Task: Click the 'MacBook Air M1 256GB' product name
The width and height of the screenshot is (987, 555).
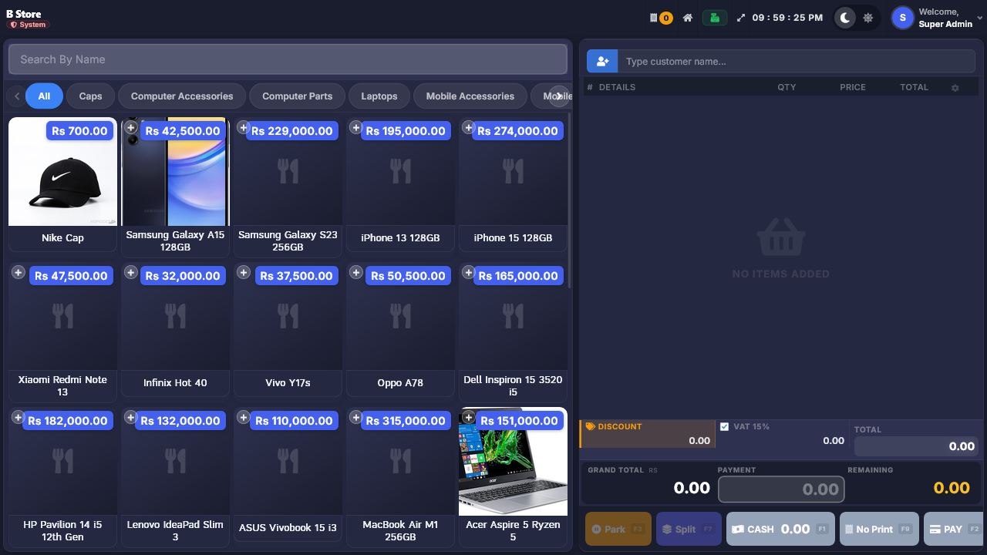Action: point(400,530)
